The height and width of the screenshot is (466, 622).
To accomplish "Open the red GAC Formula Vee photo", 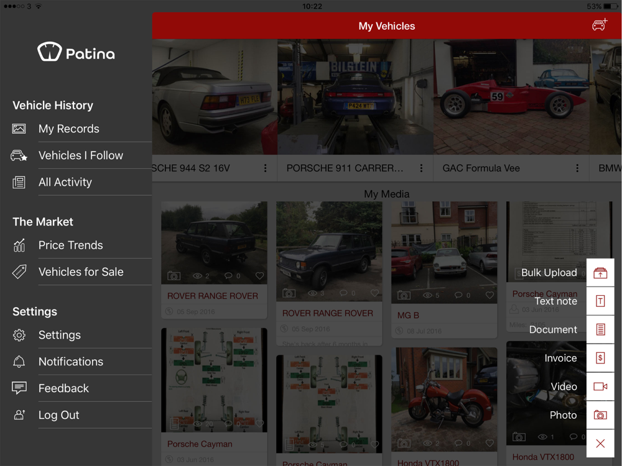I will pyautogui.click(x=511, y=97).
